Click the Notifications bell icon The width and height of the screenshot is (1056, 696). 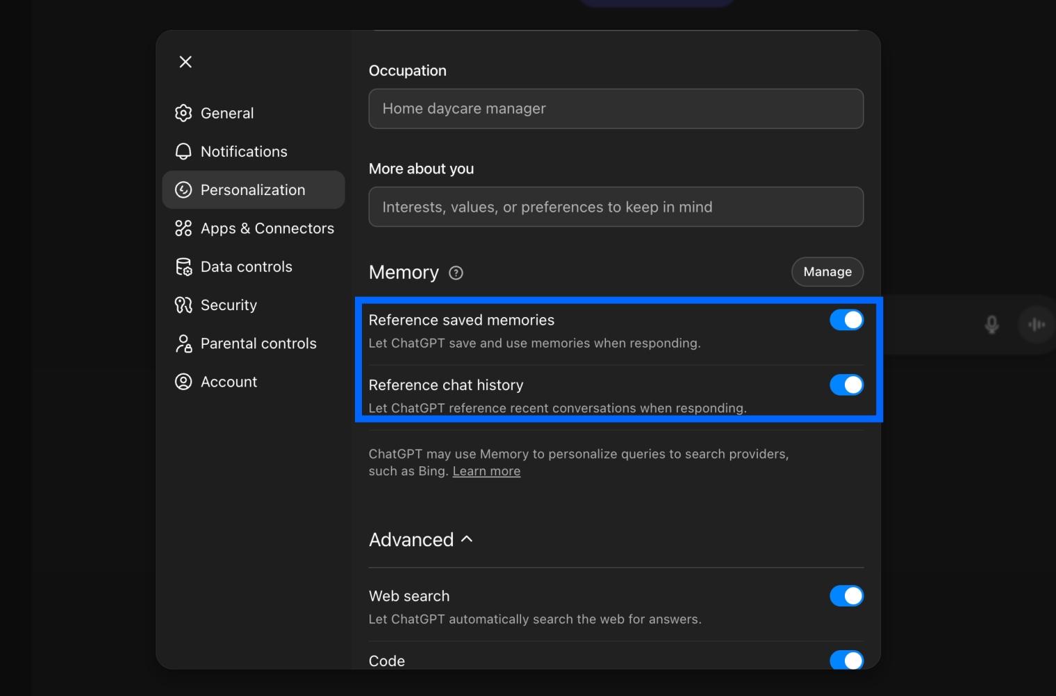coord(183,151)
